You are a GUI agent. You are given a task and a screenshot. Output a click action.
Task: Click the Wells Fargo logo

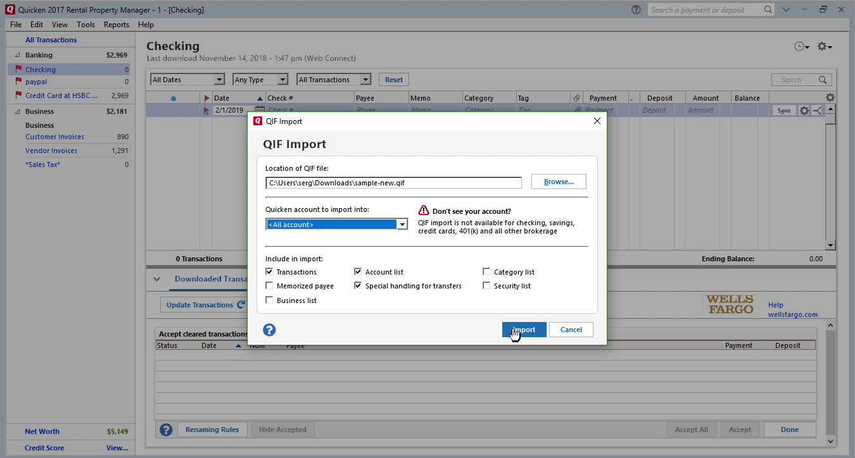pos(730,304)
